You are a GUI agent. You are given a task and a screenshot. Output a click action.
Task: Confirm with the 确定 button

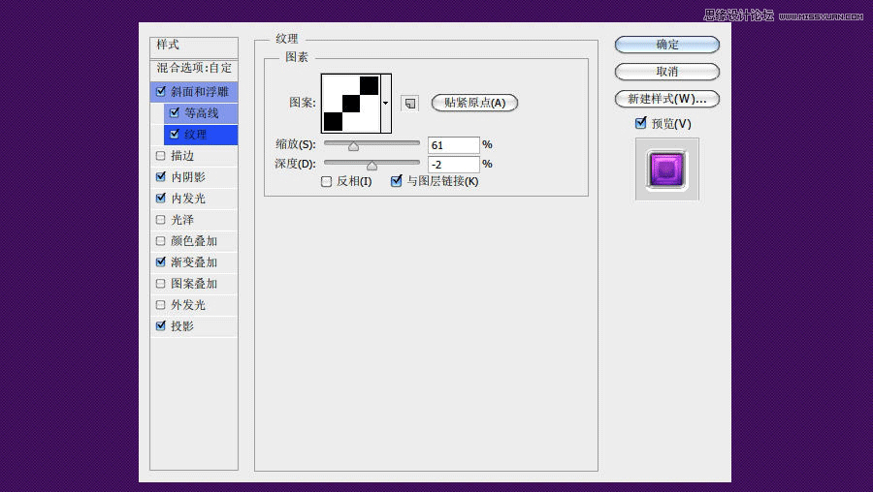click(x=667, y=45)
